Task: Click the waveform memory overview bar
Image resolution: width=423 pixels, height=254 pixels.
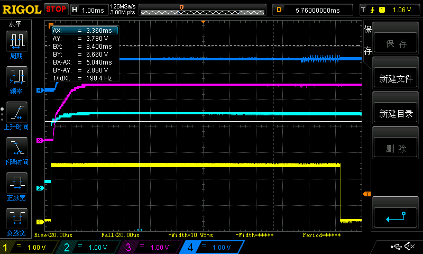Action: 203,10
